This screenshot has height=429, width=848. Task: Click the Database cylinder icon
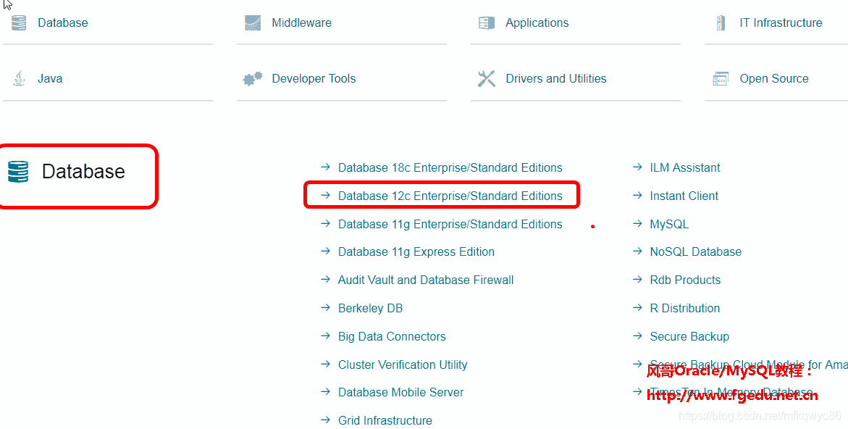[x=17, y=22]
